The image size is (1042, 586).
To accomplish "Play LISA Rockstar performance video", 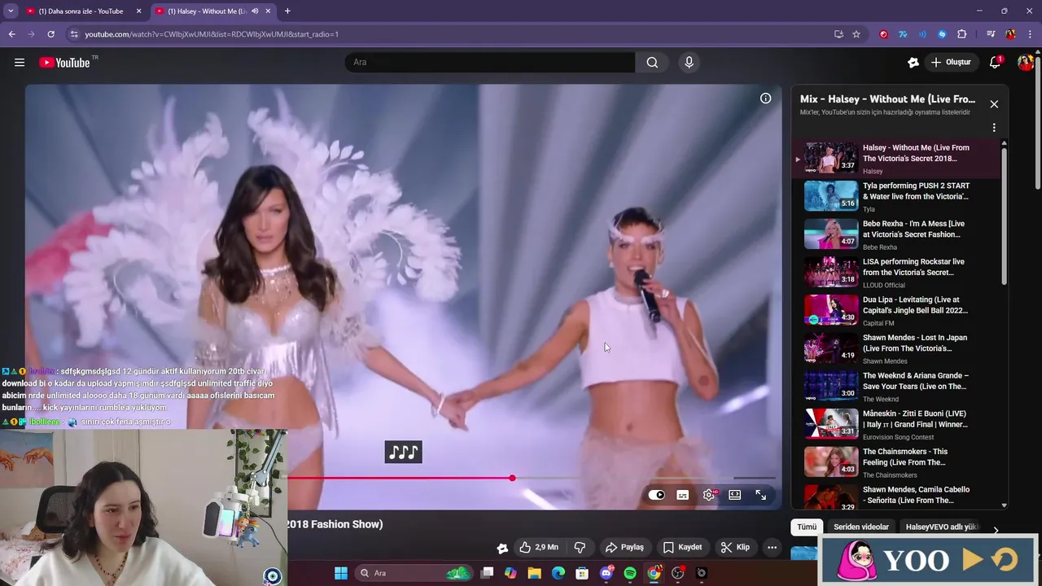I will tap(895, 273).
